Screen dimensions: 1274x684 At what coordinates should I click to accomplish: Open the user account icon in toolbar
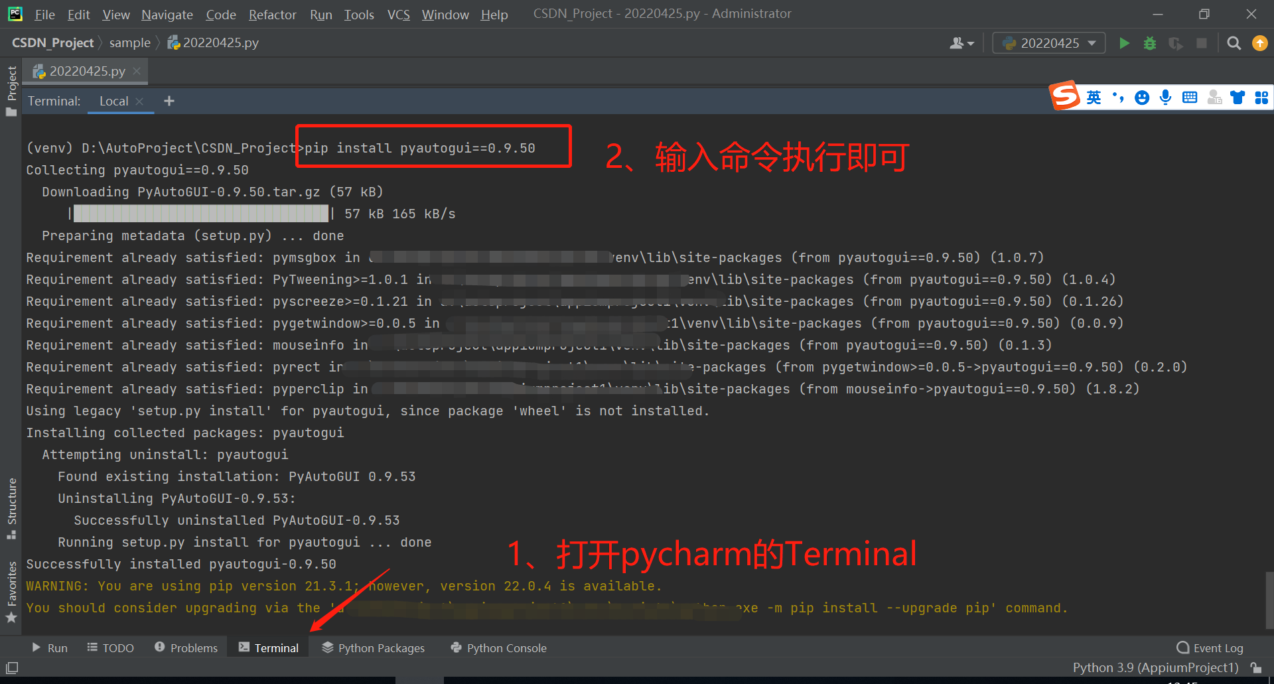tap(961, 43)
